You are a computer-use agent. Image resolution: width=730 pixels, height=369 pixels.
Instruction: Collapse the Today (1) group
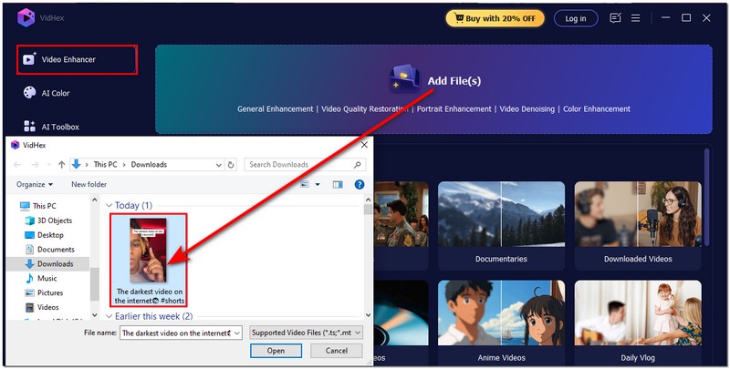click(x=111, y=205)
